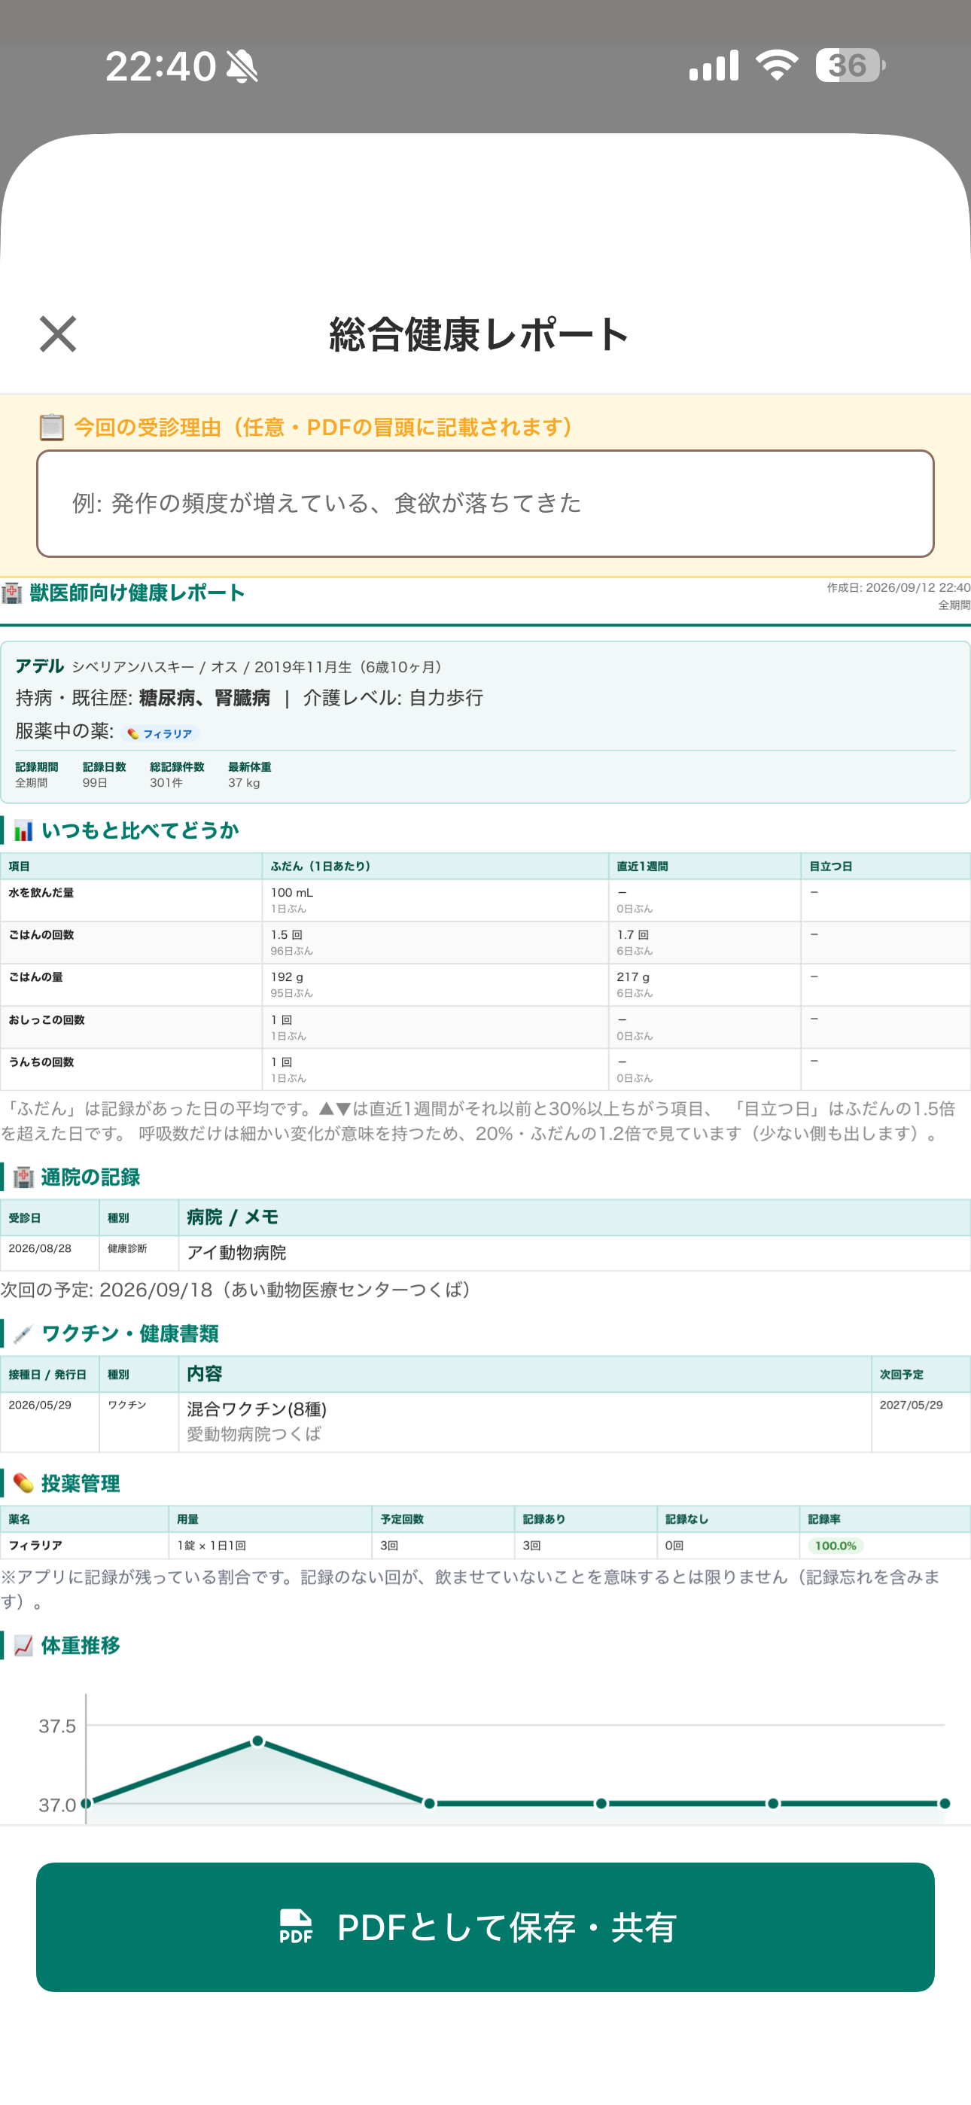Tap the 糖尿病、腎臓病 medical history text
The height and width of the screenshot is (2105, 971).
tap(204, 698)
